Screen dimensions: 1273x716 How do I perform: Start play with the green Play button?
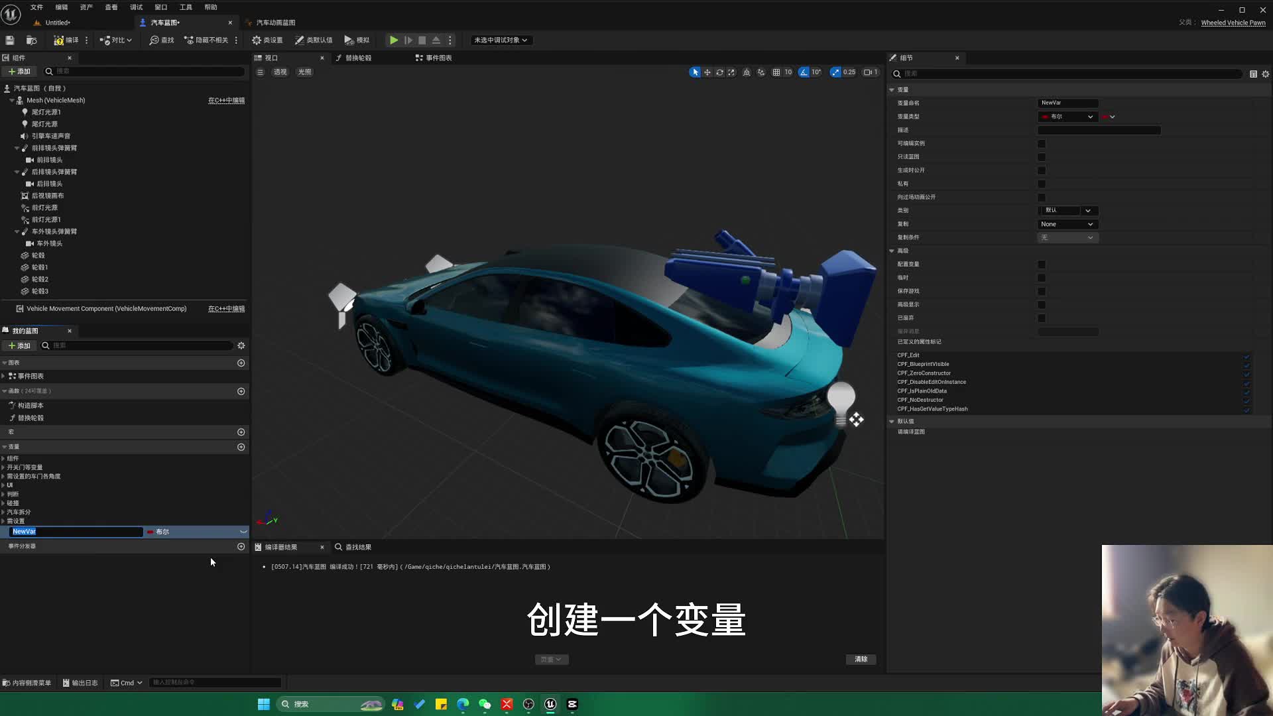tap(394, 40)
